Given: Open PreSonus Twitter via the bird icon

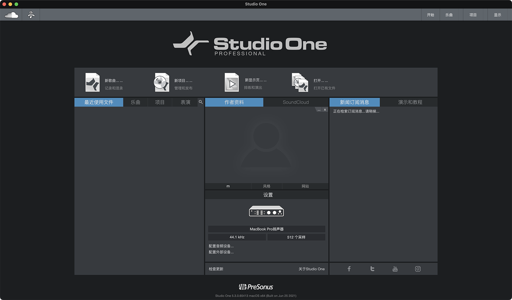Looking at the screenshot, I should click(372, 269).
